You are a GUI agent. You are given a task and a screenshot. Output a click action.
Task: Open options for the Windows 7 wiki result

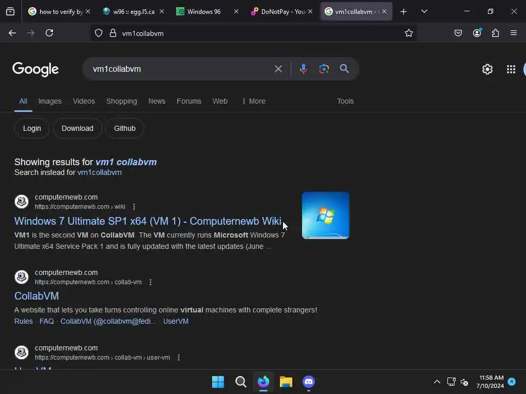134,207
